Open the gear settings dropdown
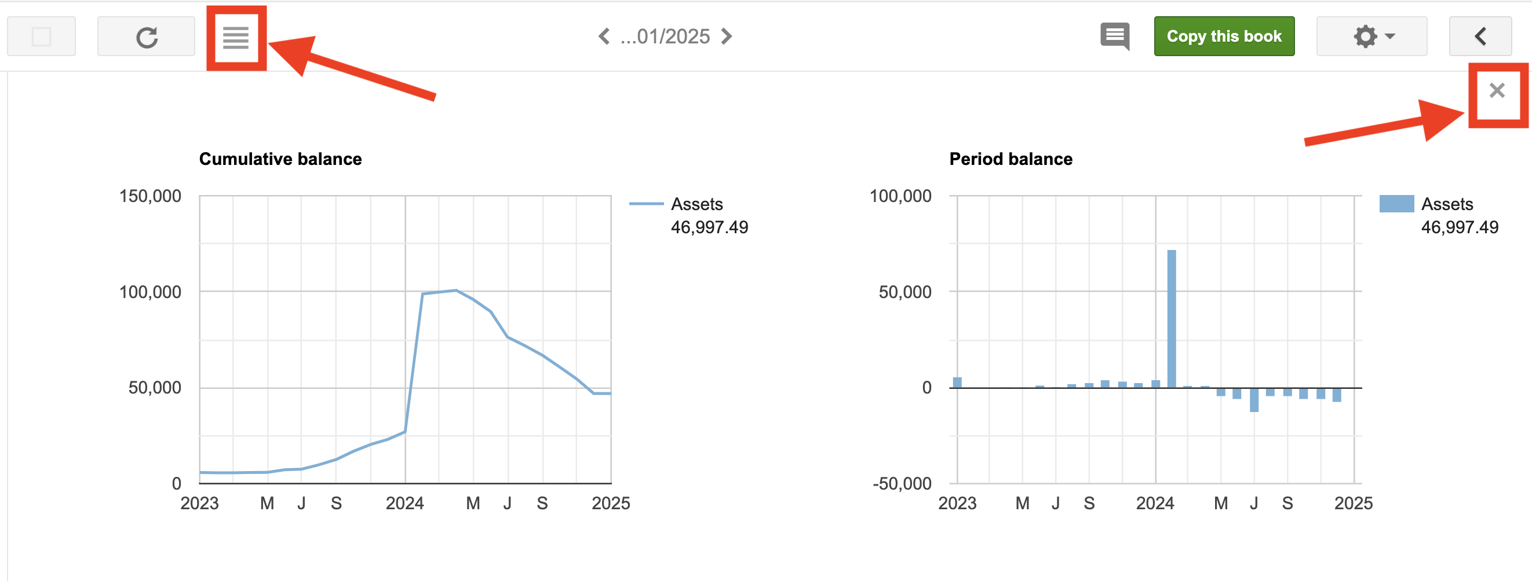 (x=1371, y=37)
